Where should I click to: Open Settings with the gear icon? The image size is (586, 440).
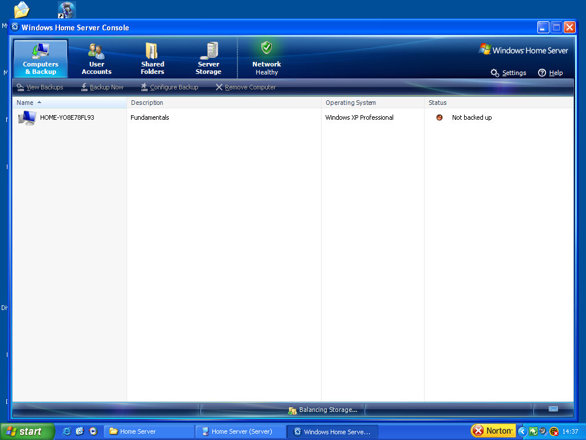496,73
